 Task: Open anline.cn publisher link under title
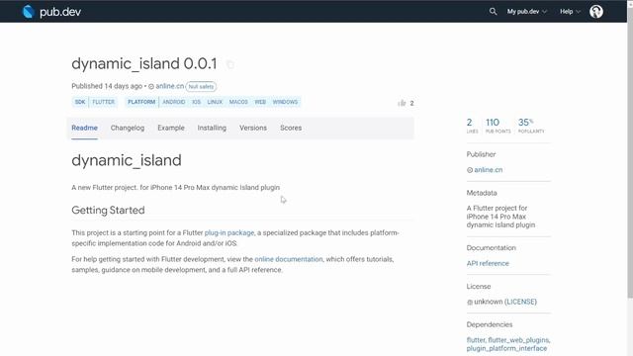pos(169,86)
